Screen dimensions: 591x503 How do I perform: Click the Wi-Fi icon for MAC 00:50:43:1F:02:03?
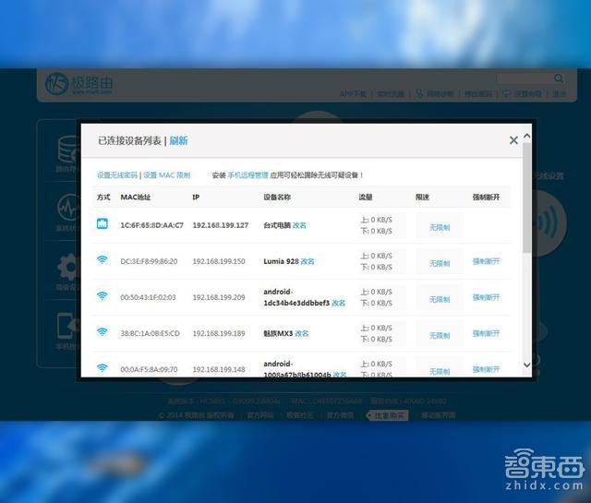click(x=103, y=297)
